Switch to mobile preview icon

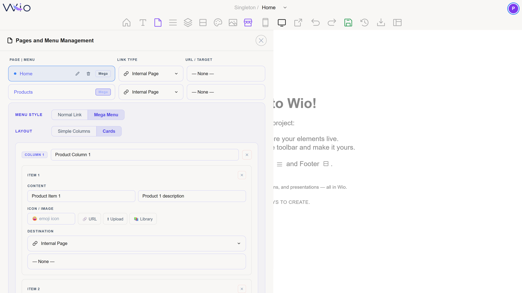pos(265,23)
